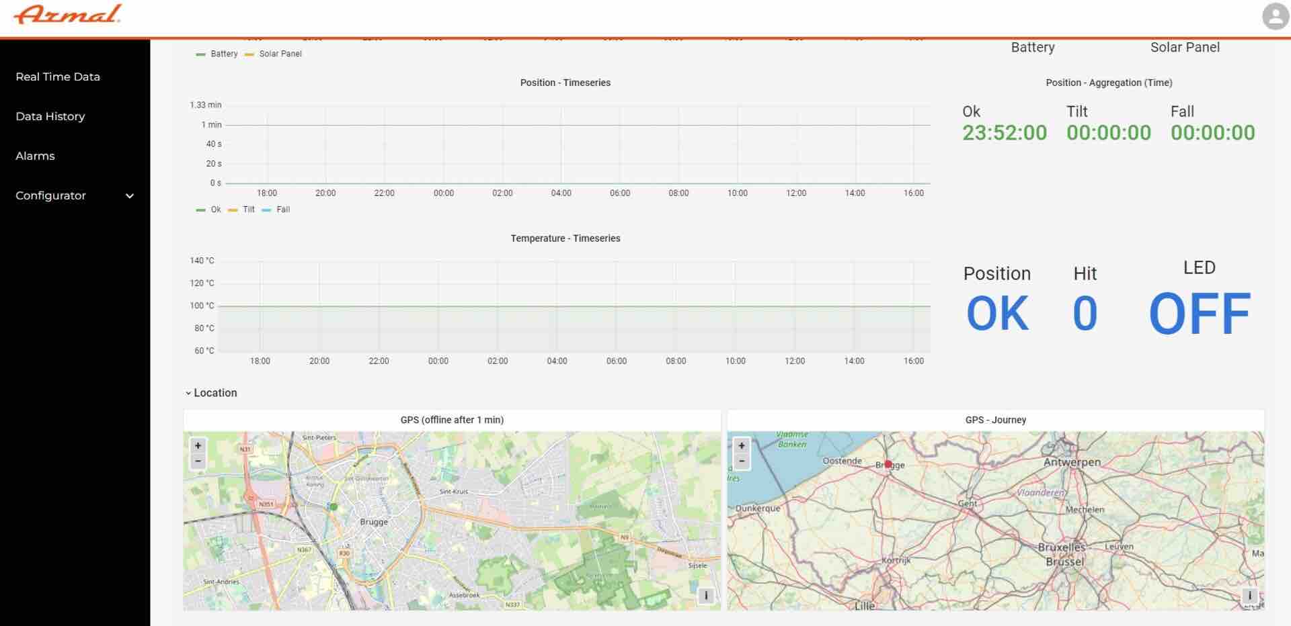Open attribution info on GPS Journey map

coord(1249,595)
